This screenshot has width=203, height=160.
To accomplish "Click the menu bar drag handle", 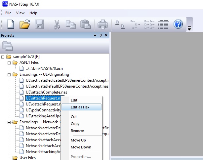I will coord(1,13).
